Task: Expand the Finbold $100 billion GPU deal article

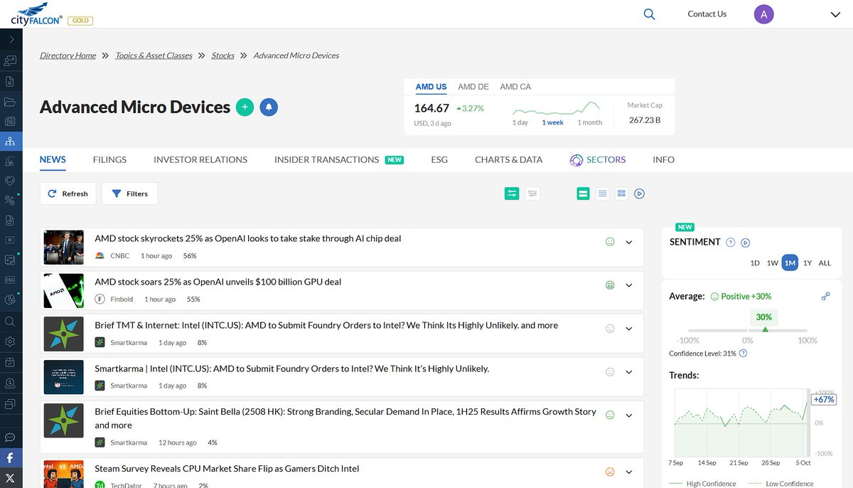Action: point(628,286)
